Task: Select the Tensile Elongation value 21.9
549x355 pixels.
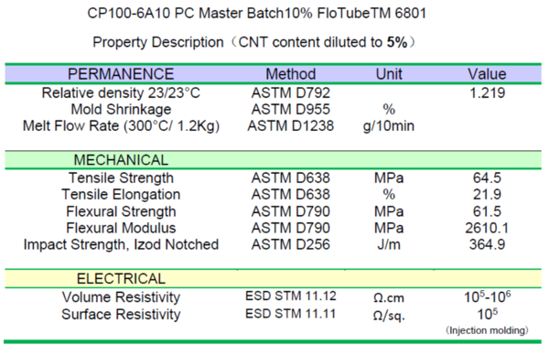Action: pos(487,194)
